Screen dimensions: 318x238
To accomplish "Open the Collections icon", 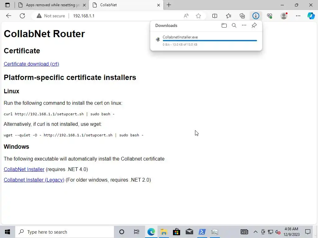I will 242,16.
